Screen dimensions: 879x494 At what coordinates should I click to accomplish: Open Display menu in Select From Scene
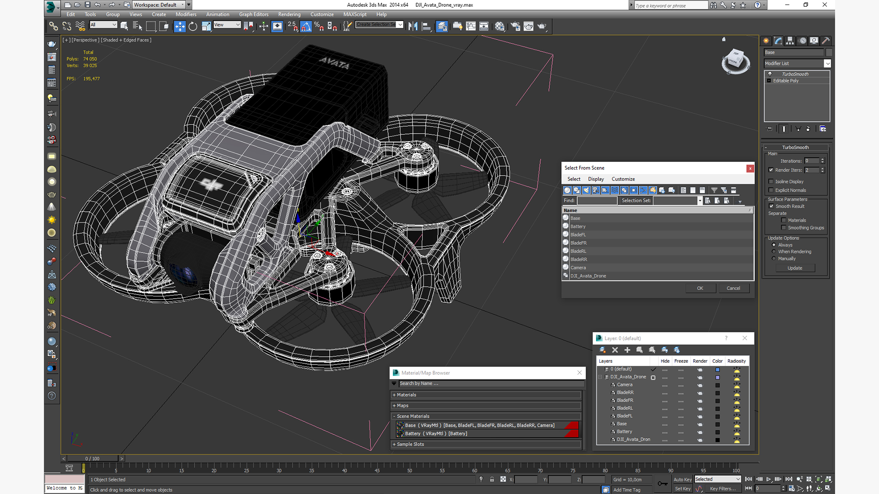pos(596,179)
